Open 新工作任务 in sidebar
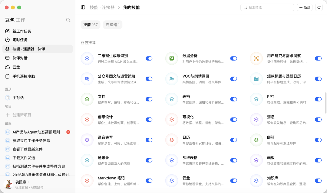 click(38, 31)
